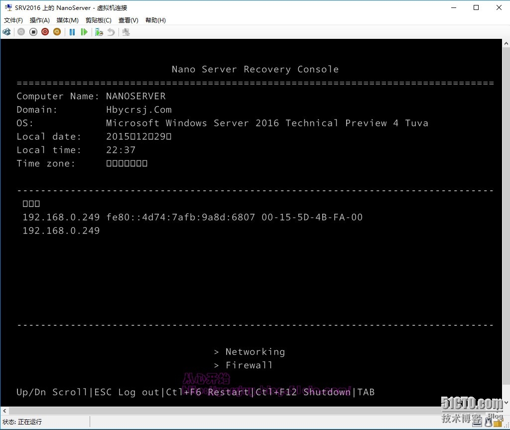
Task: Open the 查看(V) menu
Action: click(x=128, y=20)
